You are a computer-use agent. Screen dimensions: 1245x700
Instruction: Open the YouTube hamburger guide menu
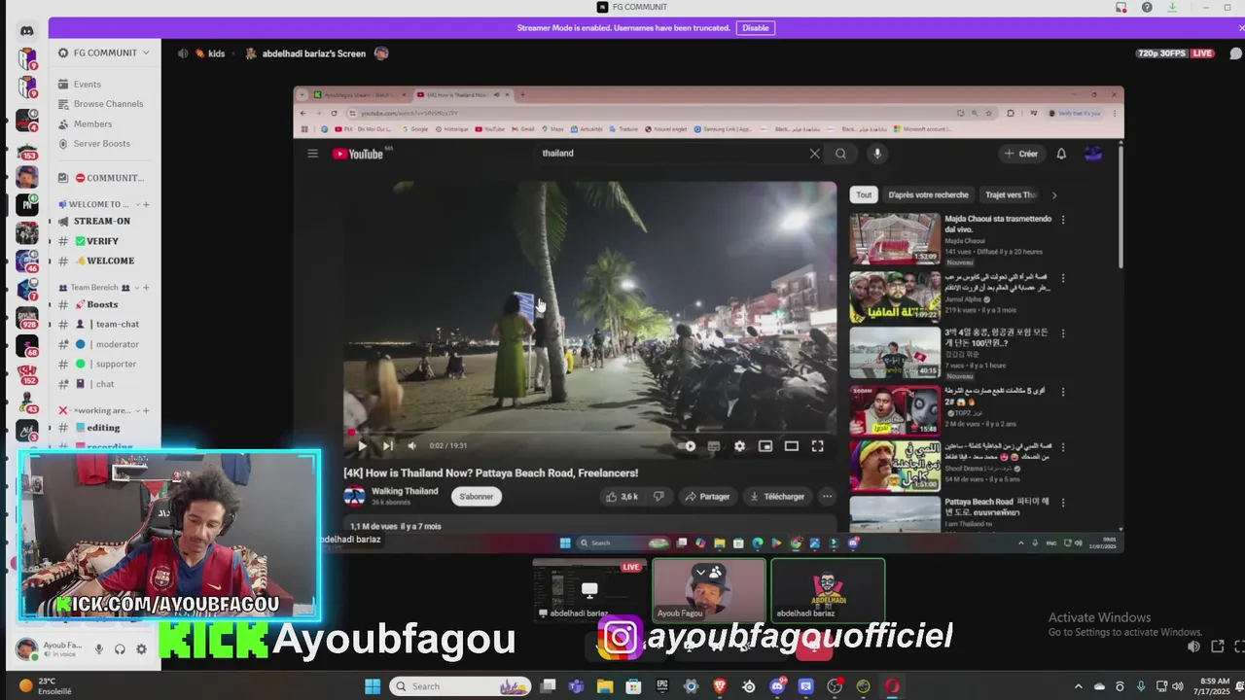312,154
